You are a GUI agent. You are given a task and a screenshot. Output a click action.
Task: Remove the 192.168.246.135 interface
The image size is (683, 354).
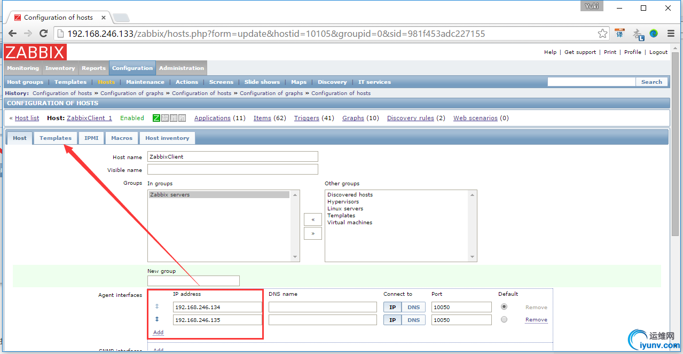point(536,320)
